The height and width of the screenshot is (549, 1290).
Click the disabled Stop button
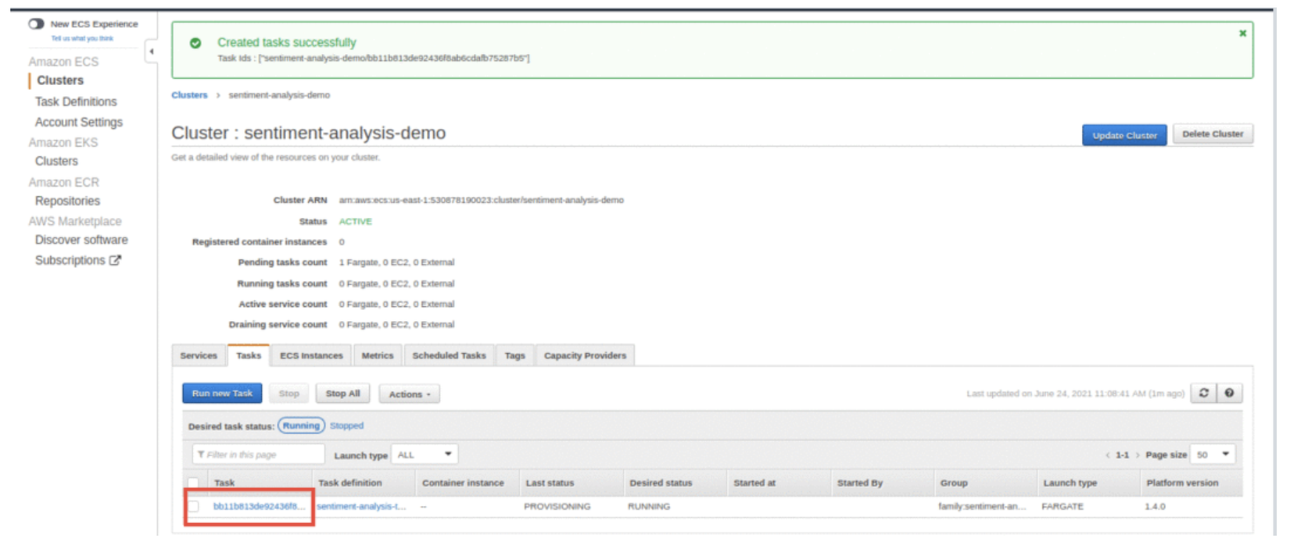tap(288, 394)
